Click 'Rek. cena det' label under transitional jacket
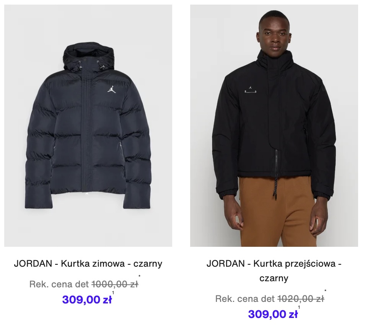Screen dimensions: 365x326 coord(245,298)
